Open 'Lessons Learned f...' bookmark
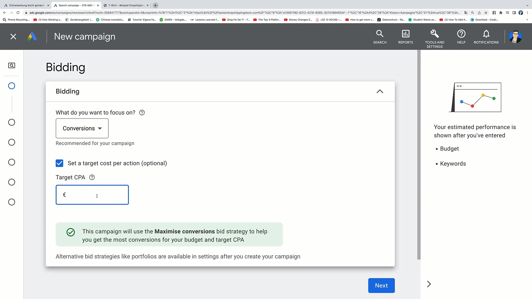The width and height of the screenshot is (532, 299). click(x=204, y=20)
